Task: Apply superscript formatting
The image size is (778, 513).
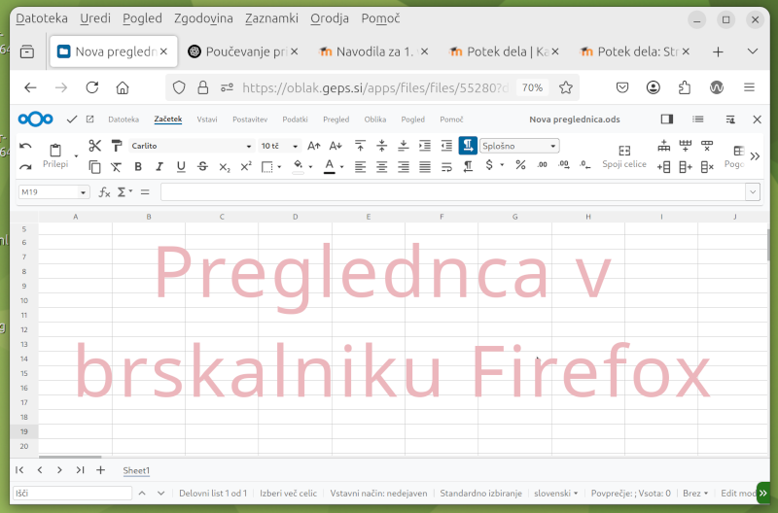Action: 246,167
